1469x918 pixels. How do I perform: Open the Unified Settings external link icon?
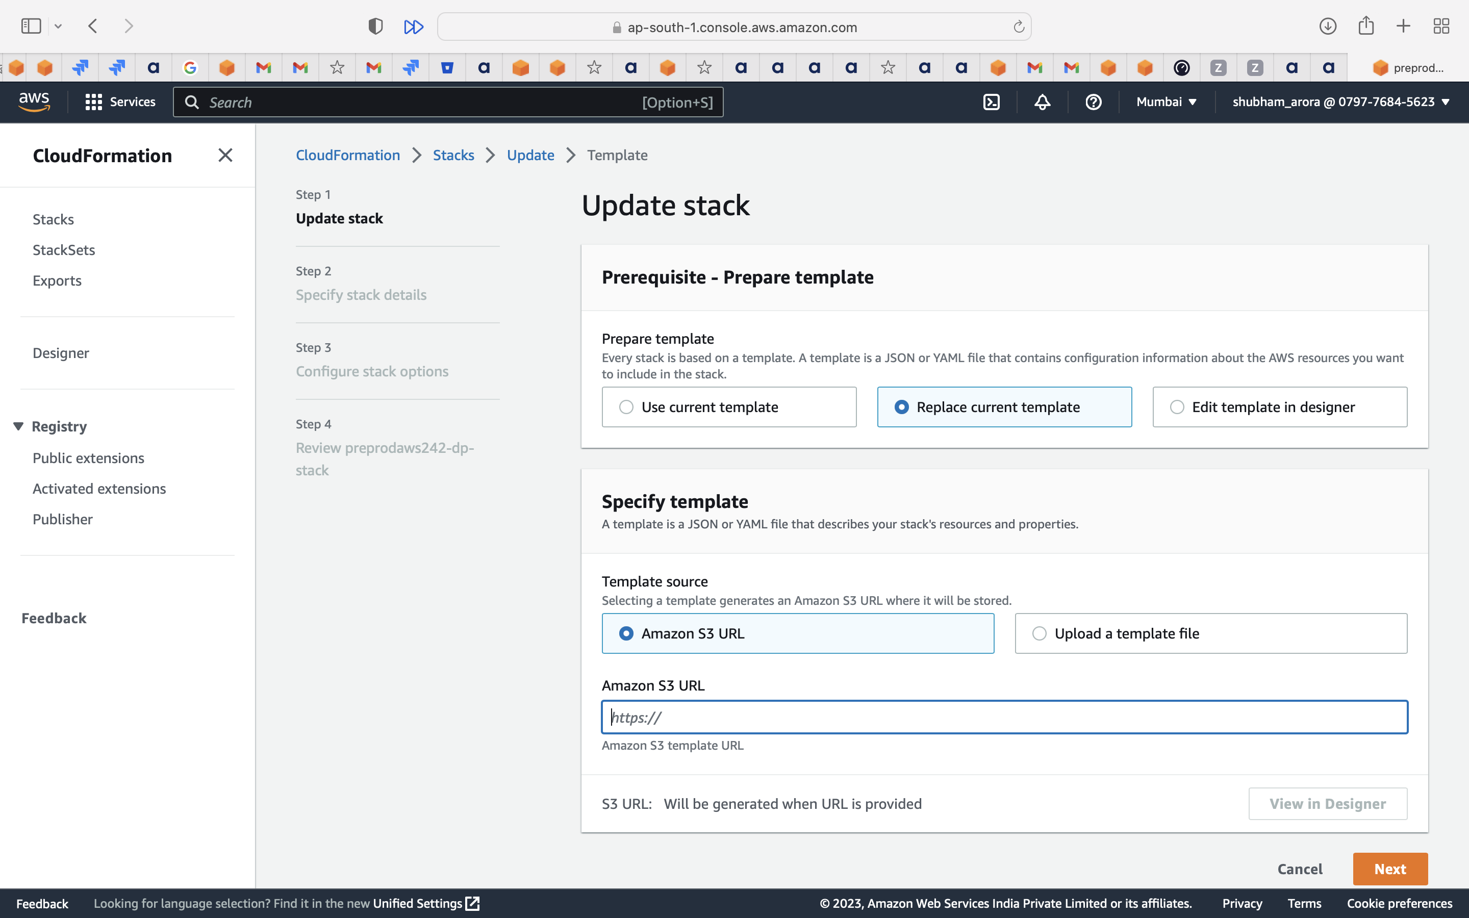(x=472, y=903)
